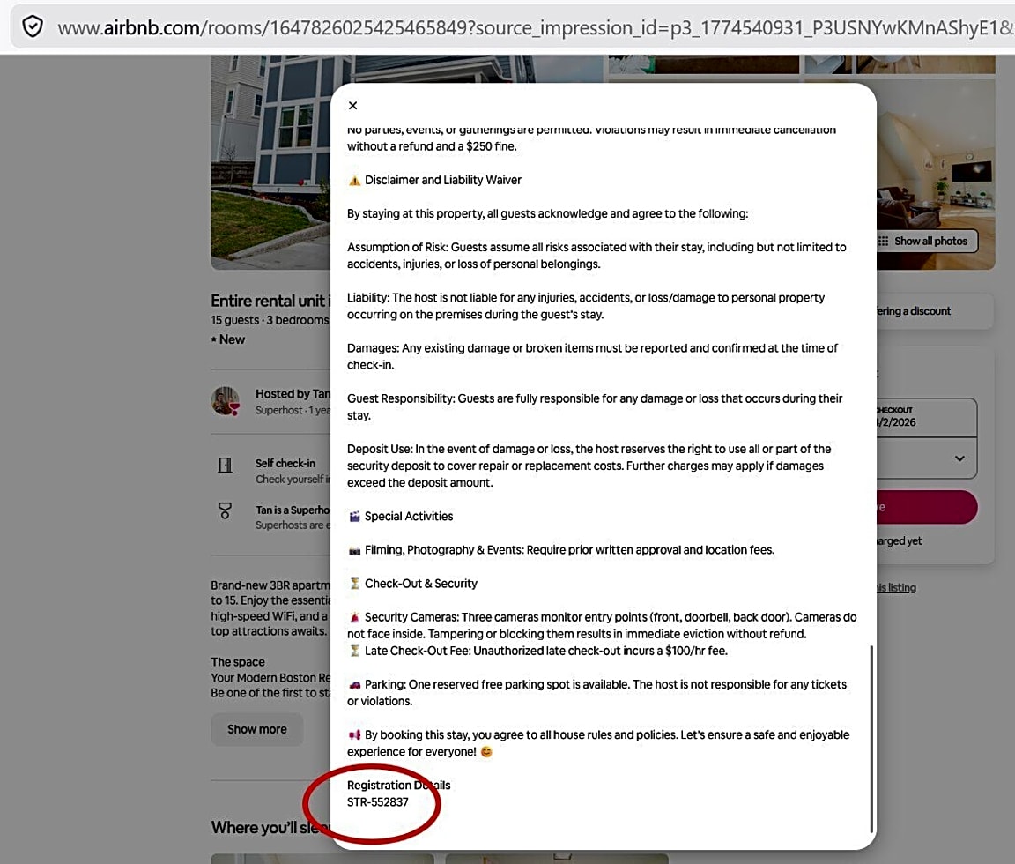Screen dimensions: 1015x864
Task: Click the Self check-in door icon
Action: (226, 465)
